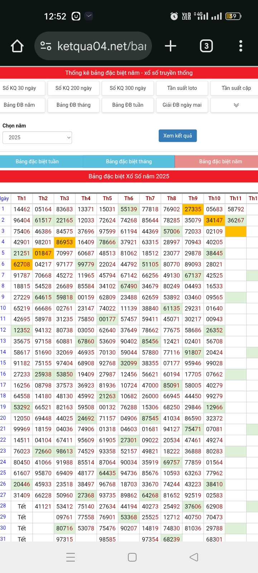This screenshot has height=573, width=258.
Task: Open Tần suất loto page
Action: click(182, 88)
